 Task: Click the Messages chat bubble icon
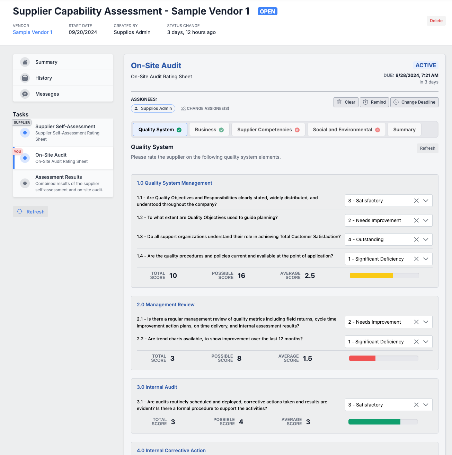(25, 94)
